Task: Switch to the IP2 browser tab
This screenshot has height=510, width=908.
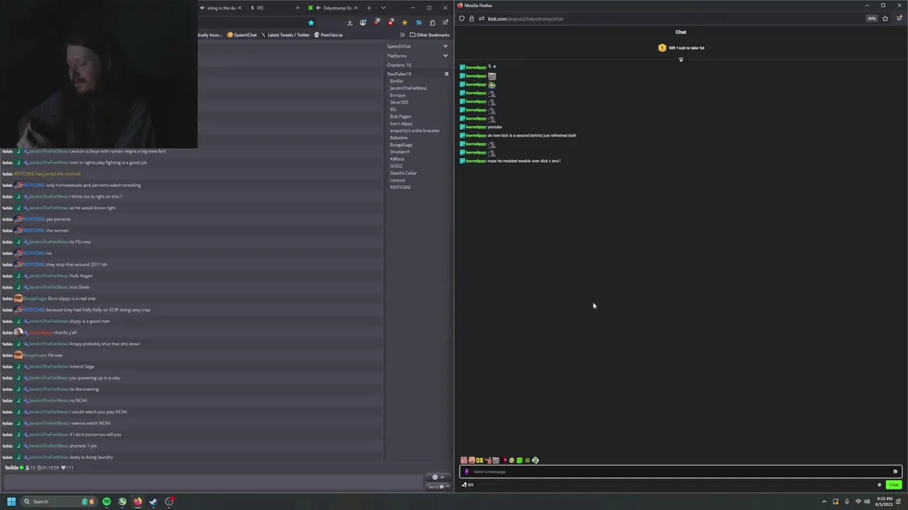Action: 273,8
